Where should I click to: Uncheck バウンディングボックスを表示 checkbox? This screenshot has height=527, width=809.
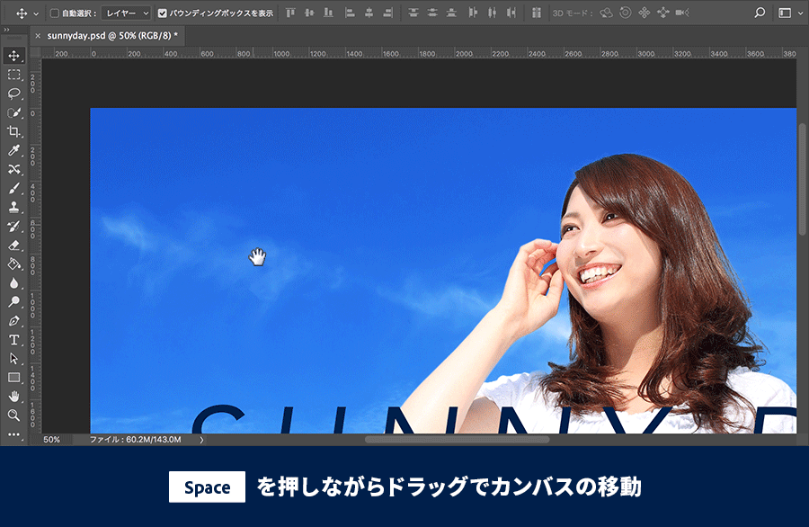[x=163, y=13]
